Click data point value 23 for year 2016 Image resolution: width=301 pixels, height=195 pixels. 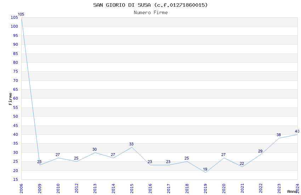[150, 162]
